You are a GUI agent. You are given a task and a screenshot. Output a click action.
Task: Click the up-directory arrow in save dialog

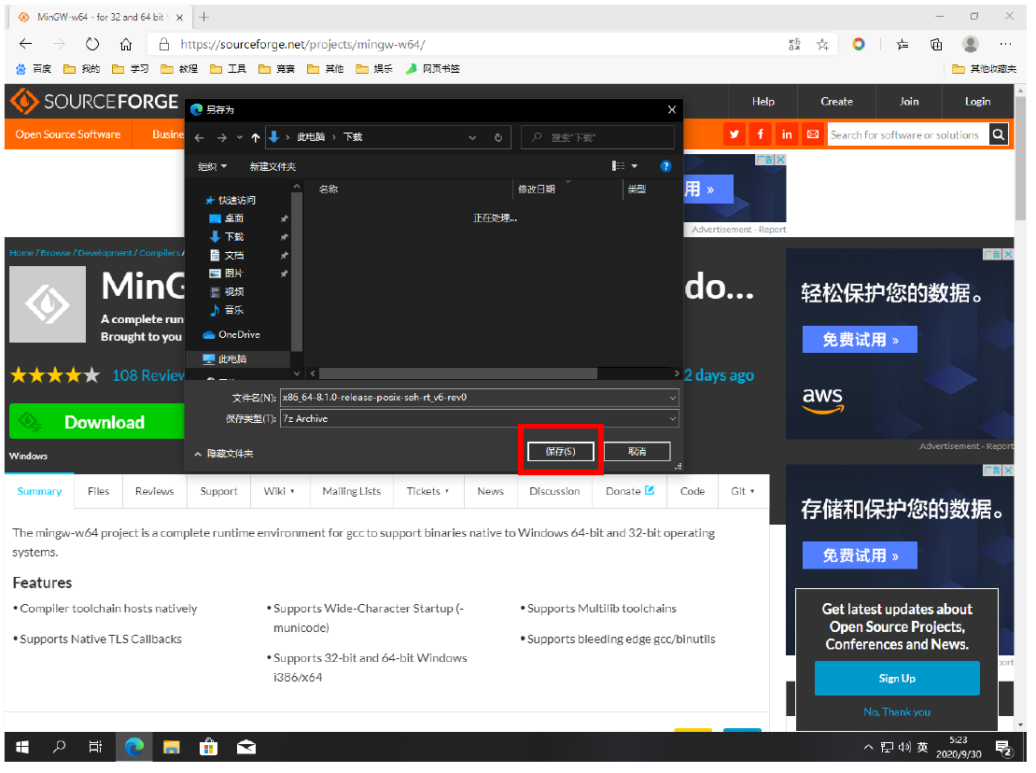[x=256, y=137]
